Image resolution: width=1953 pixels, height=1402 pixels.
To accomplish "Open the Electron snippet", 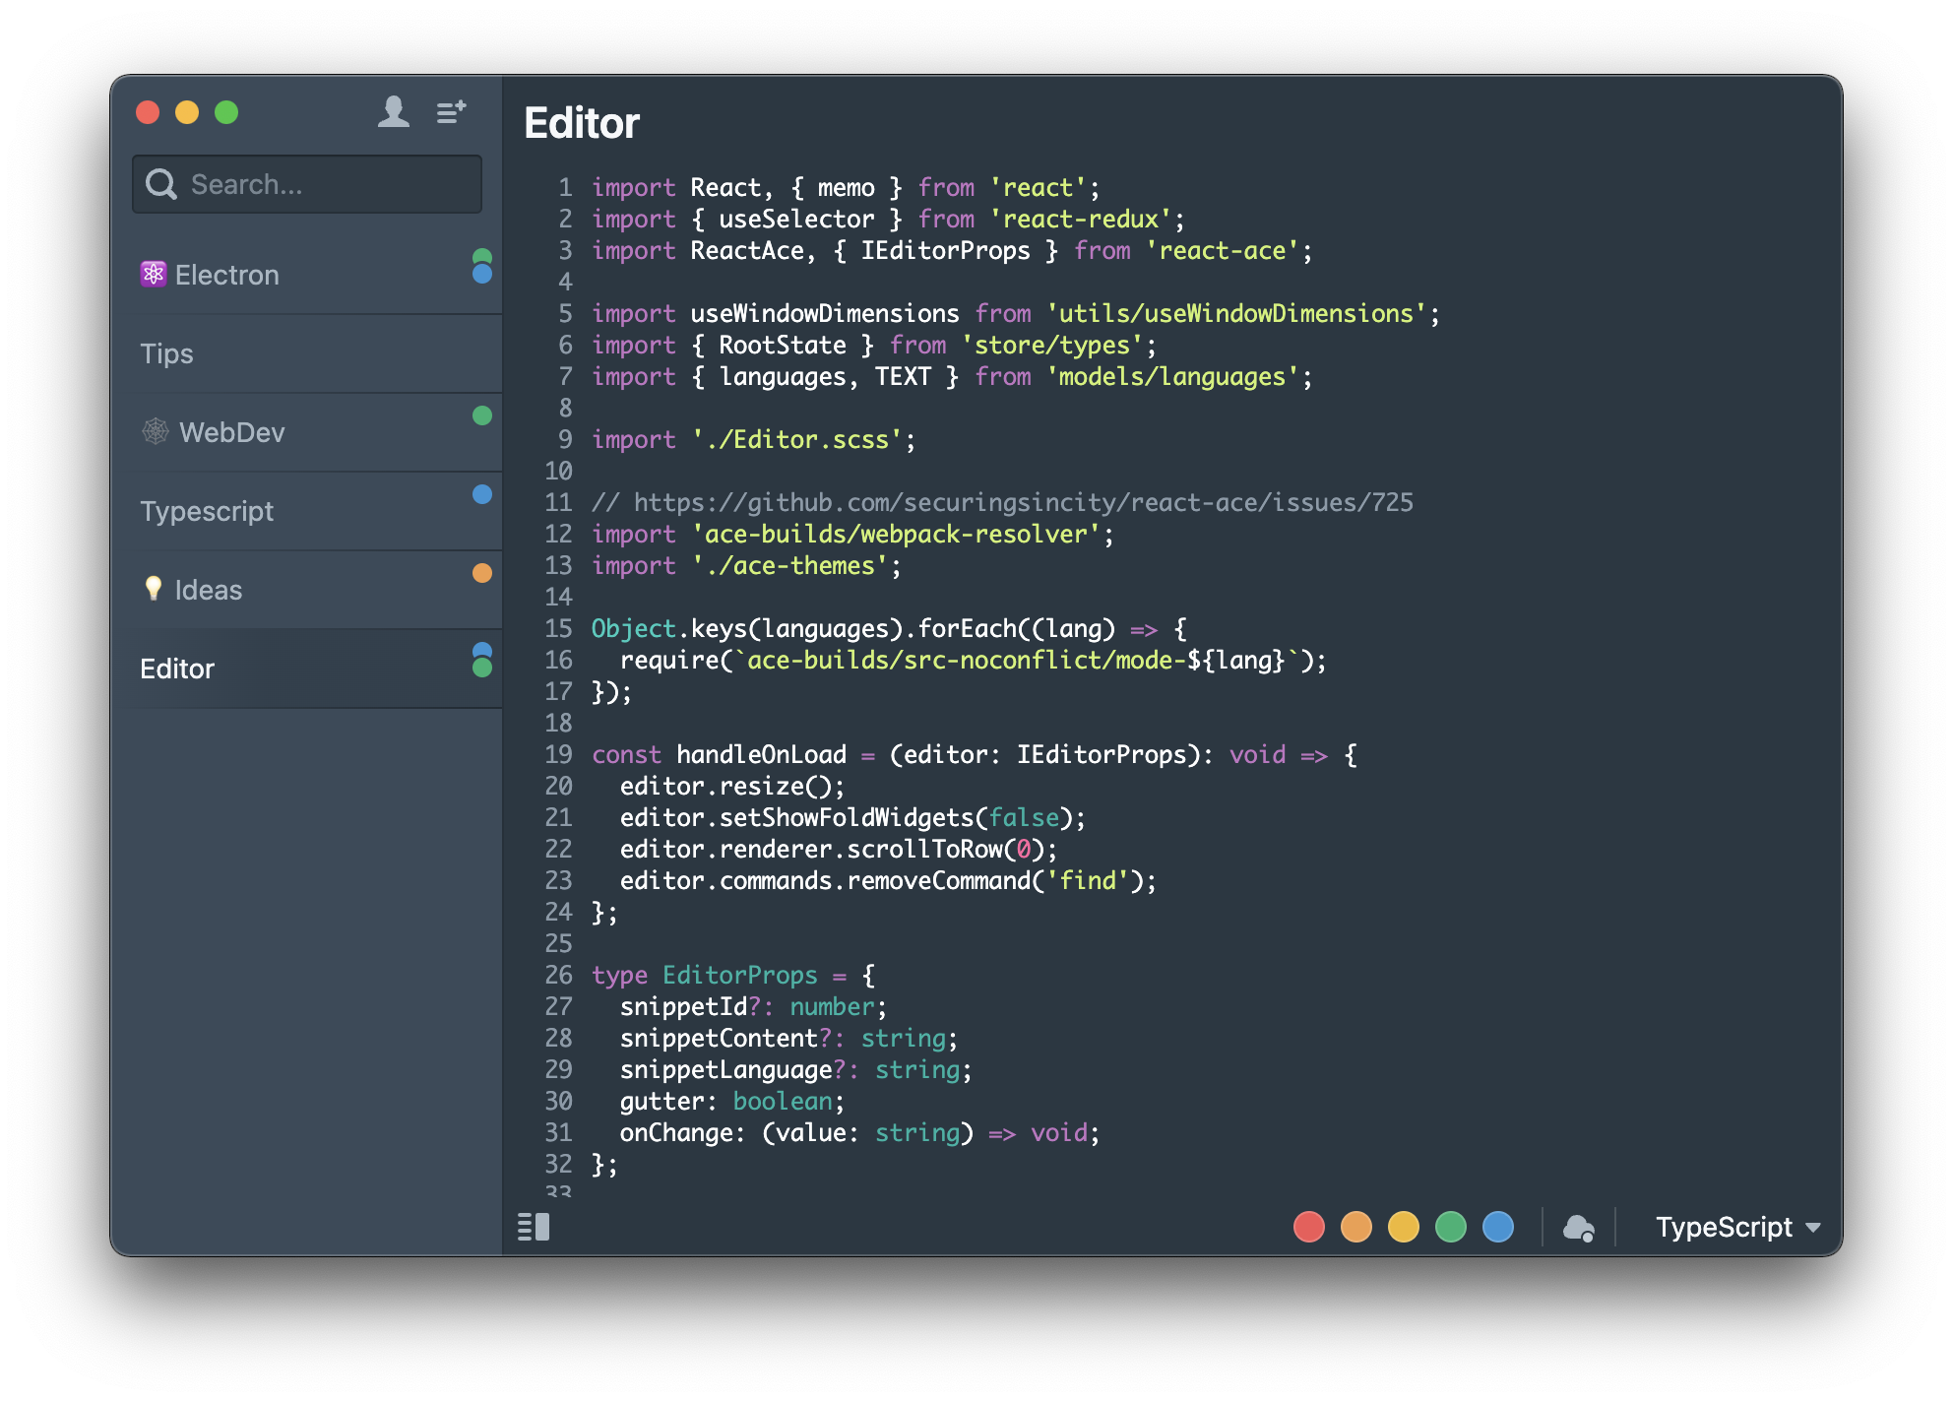I will (x=307, y=275).
